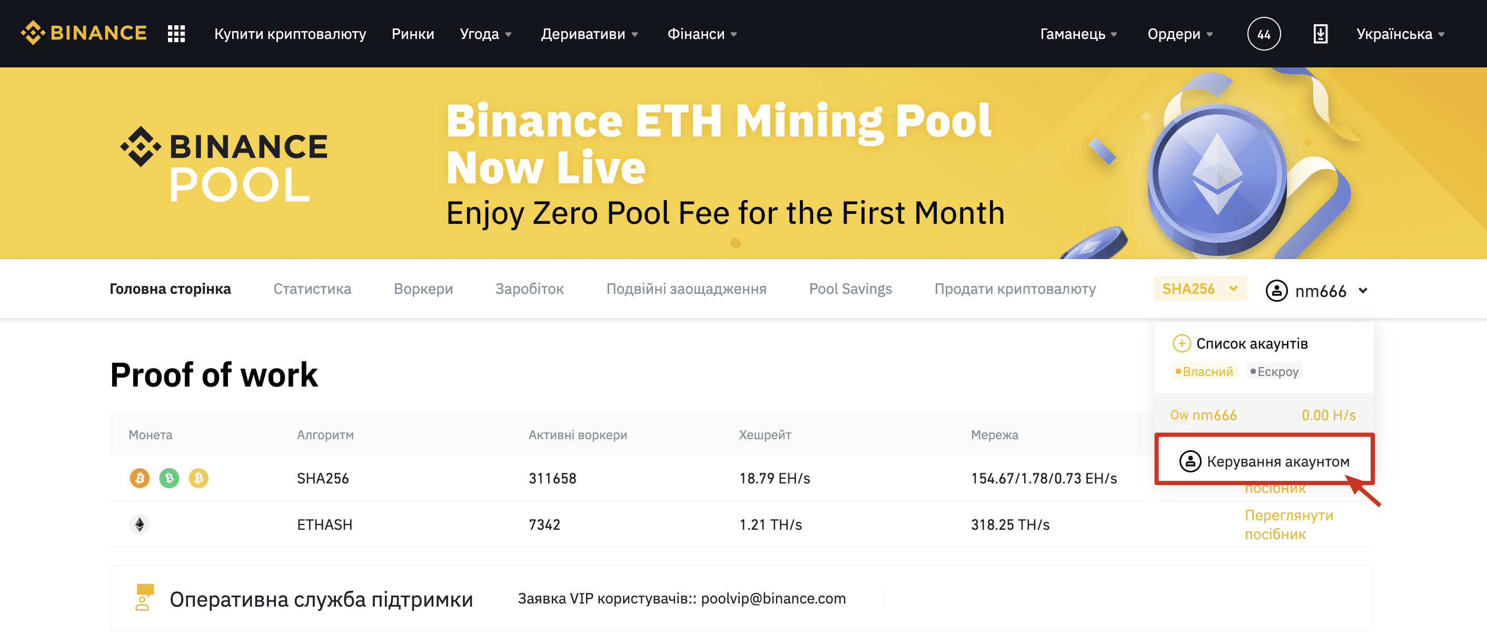The height and width of the screenshot is (633, 1487).
Task: Click Оперативна служба підтримки heading
Action: (321, 598)
